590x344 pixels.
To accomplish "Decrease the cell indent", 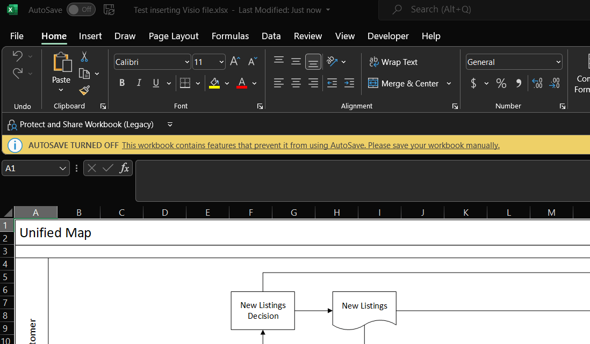I will point(332,83).
